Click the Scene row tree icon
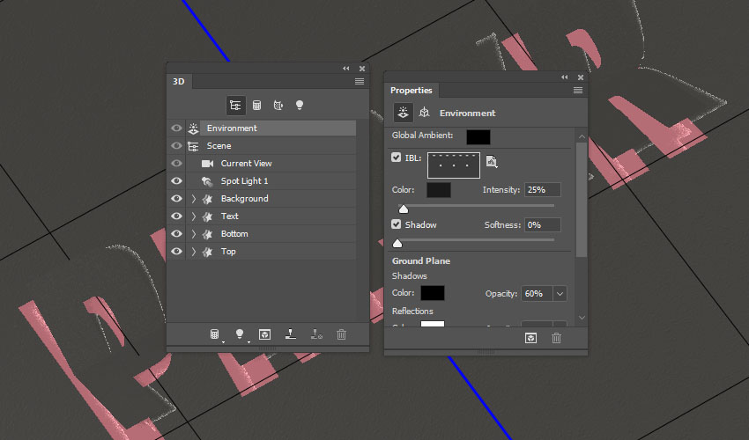Viewport: 749px width, 440px height. point(193,146)
